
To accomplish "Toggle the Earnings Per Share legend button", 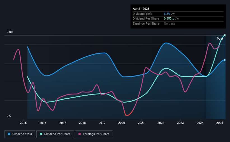I will tap(94, 134).
